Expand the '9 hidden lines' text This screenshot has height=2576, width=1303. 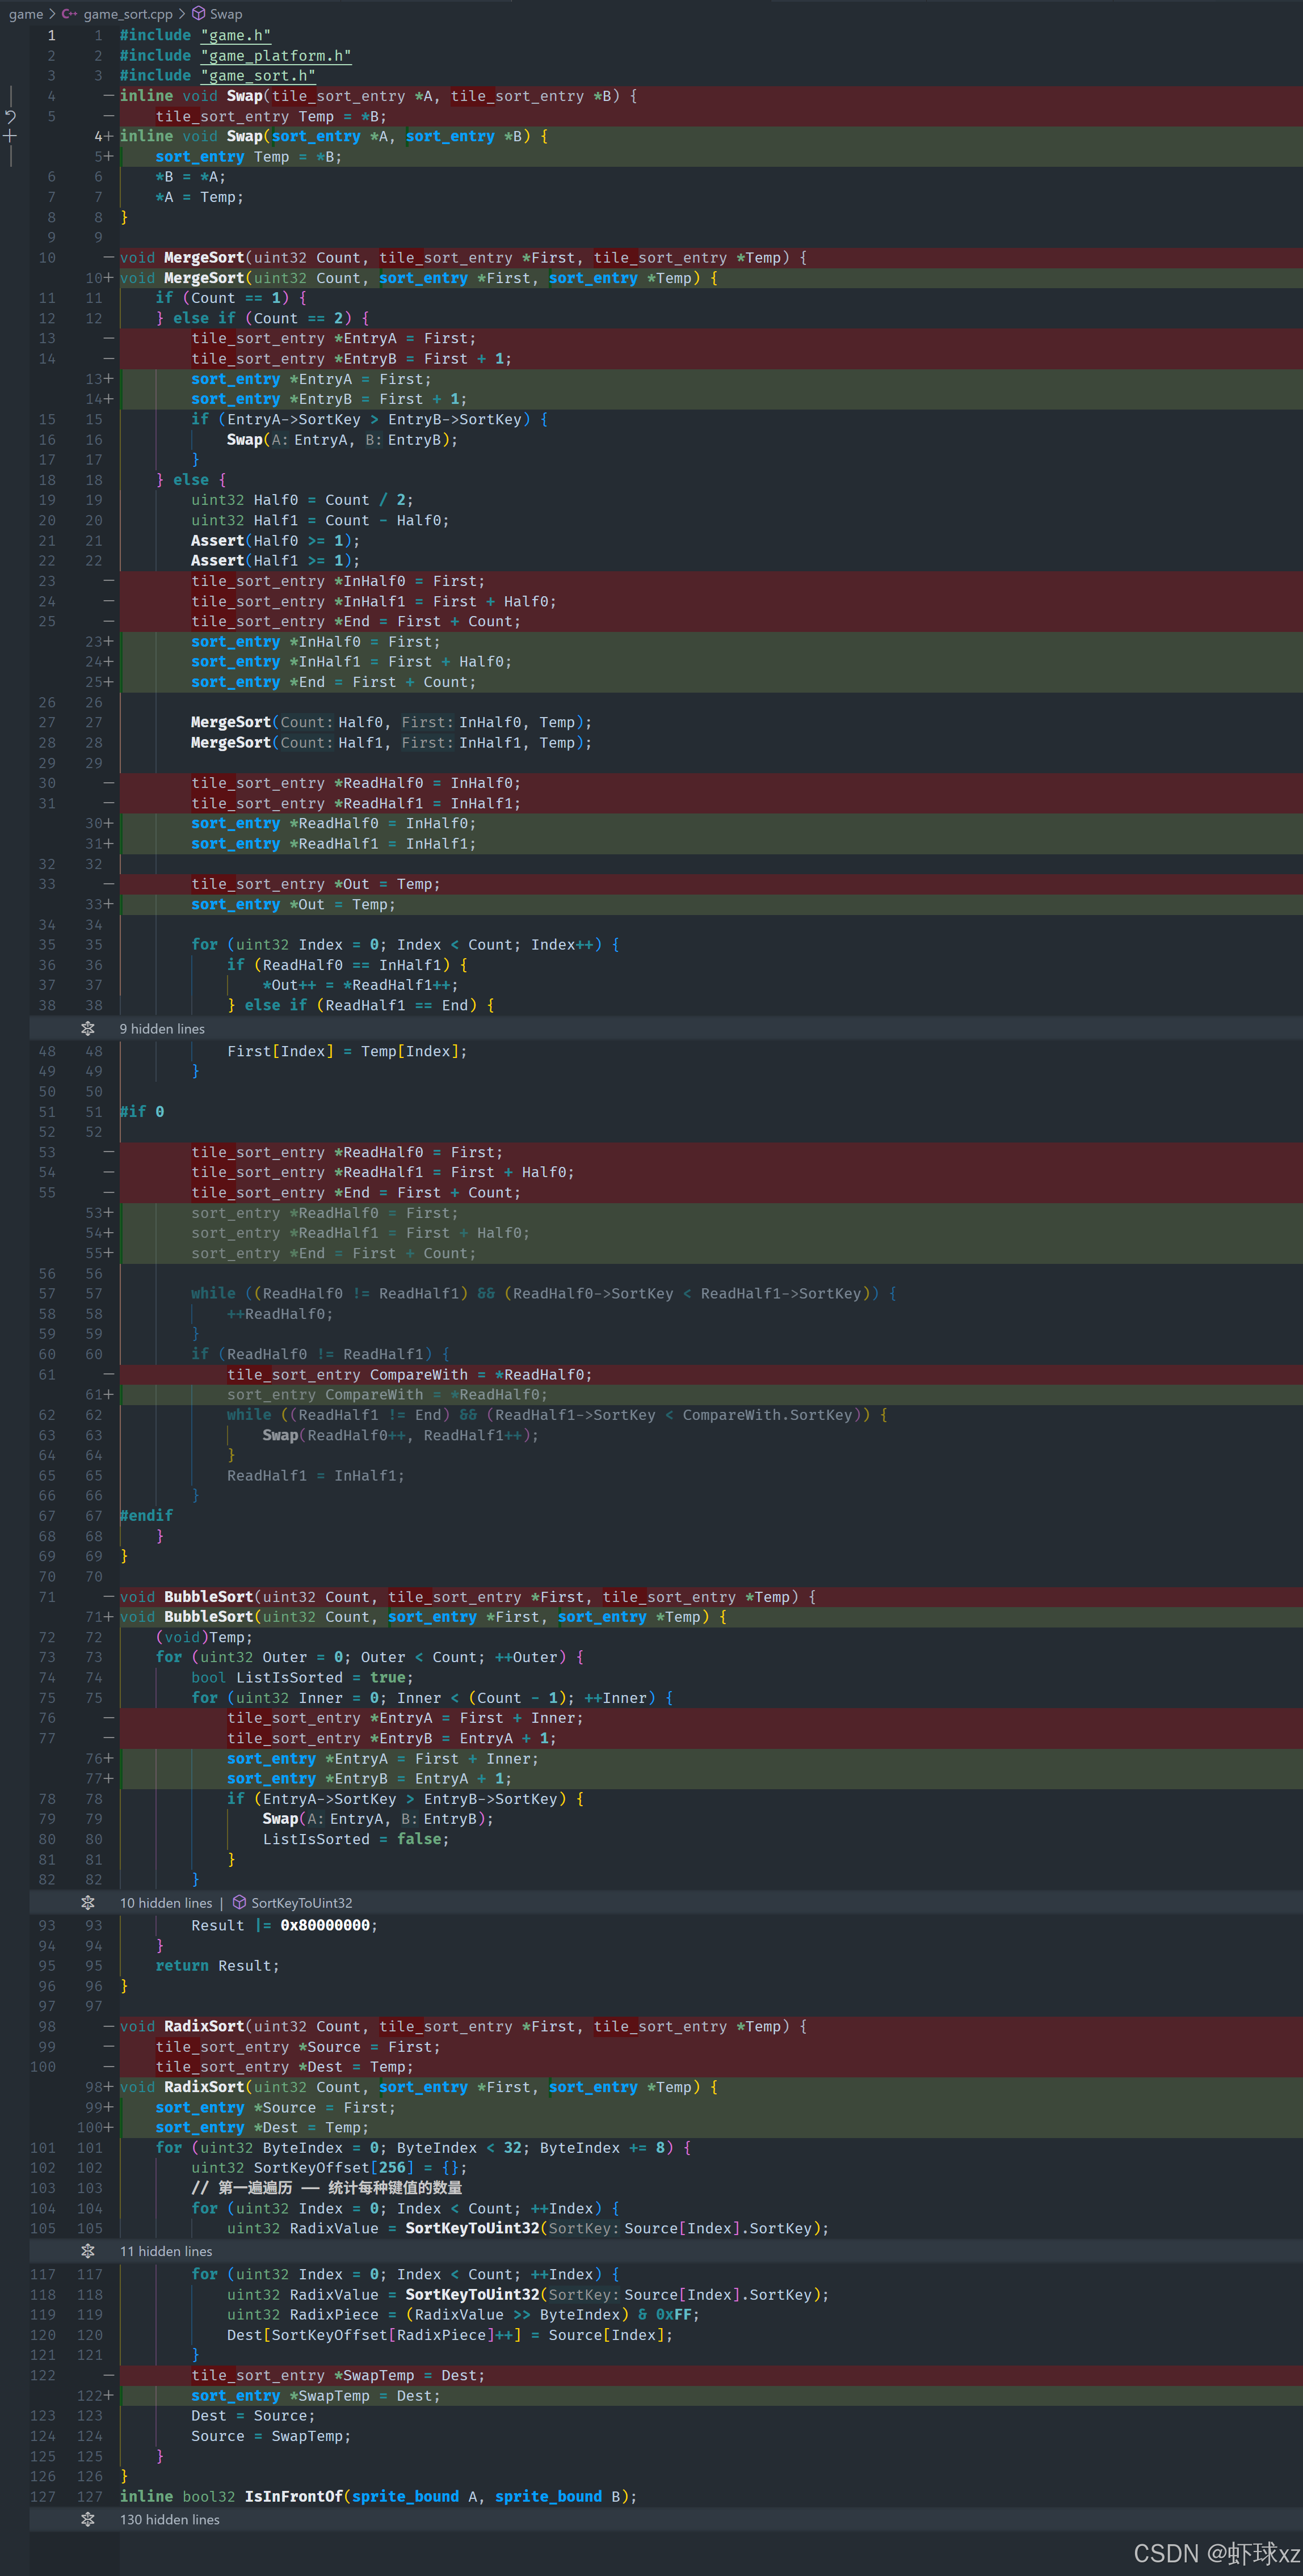tap(162, 1028)
